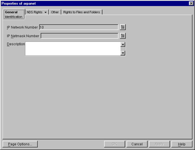The height and width of the screenshot is (150, 195).
Task: Switch to the General Identification tab
Action: 14,14
